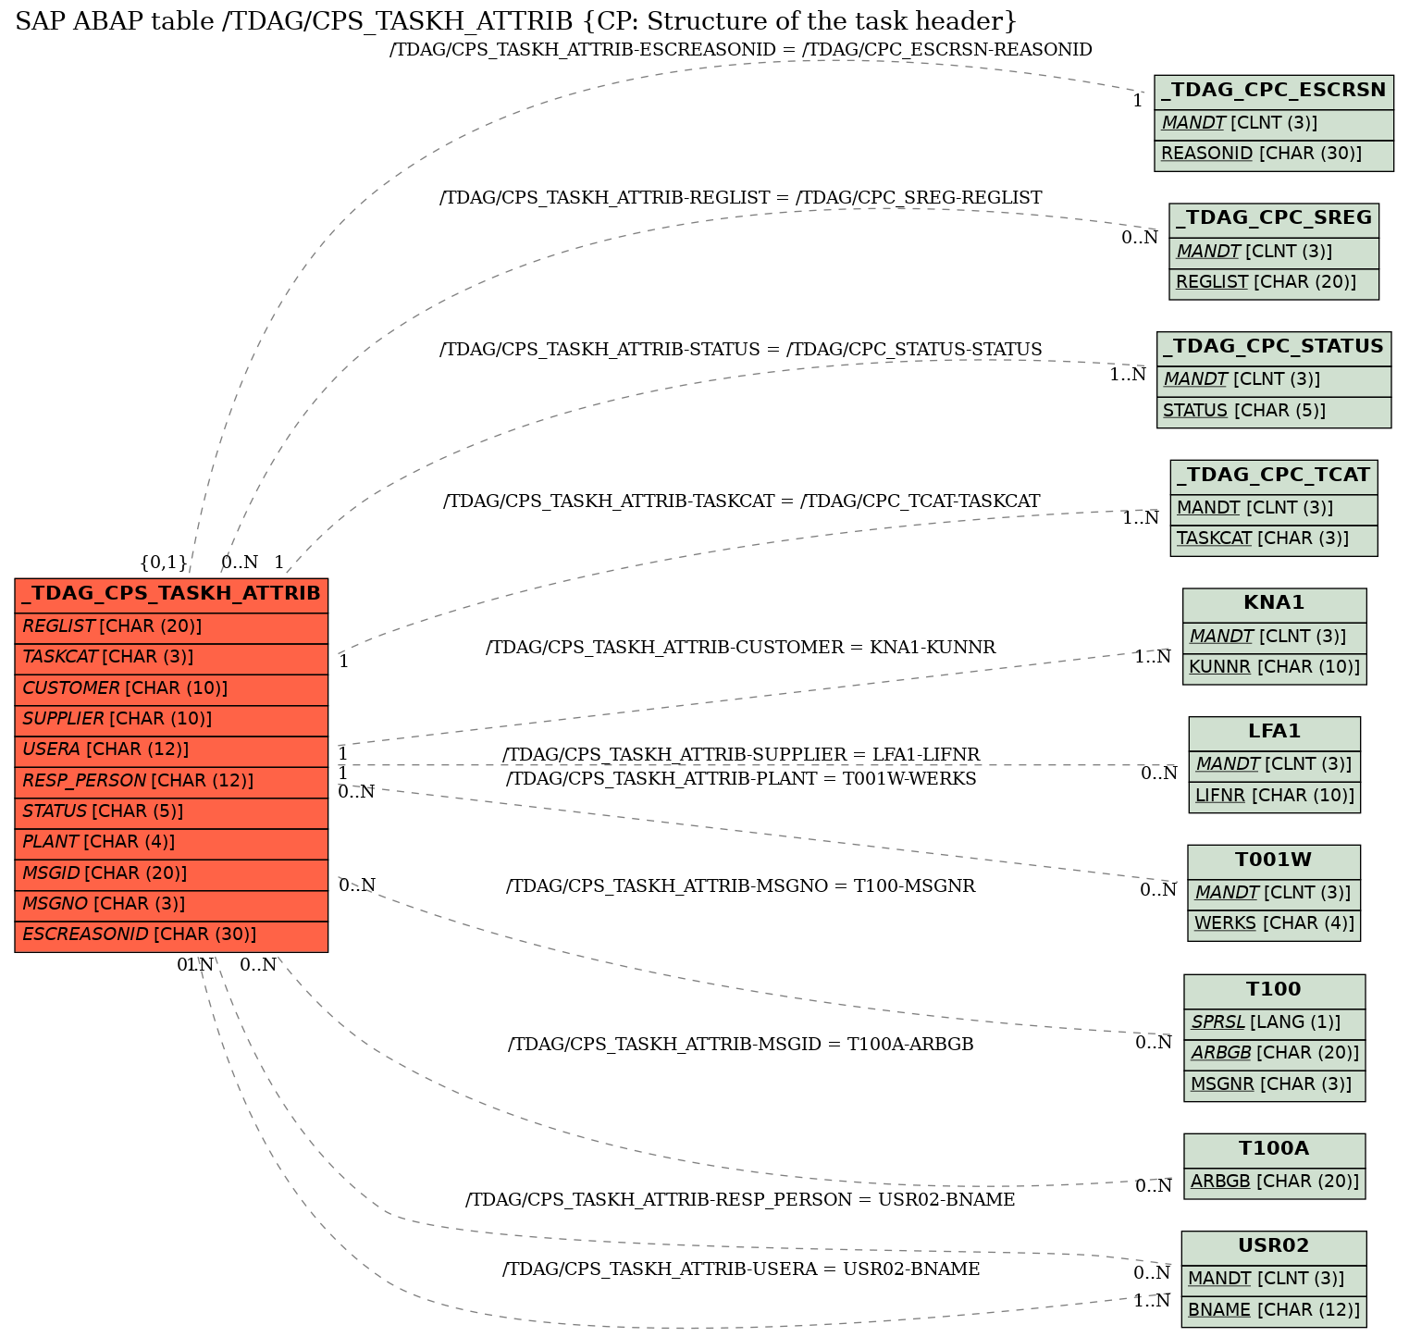Click the PLANT = T001W-WERKS relation label
The image size is (1409, 1337).
click(x=741, y=779)
